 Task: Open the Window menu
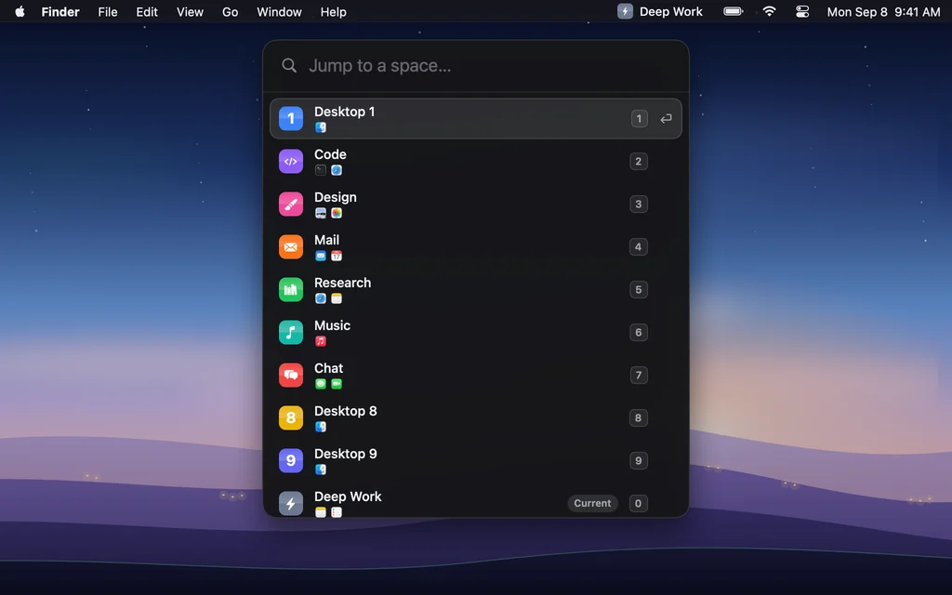click(x=279, y=11)
